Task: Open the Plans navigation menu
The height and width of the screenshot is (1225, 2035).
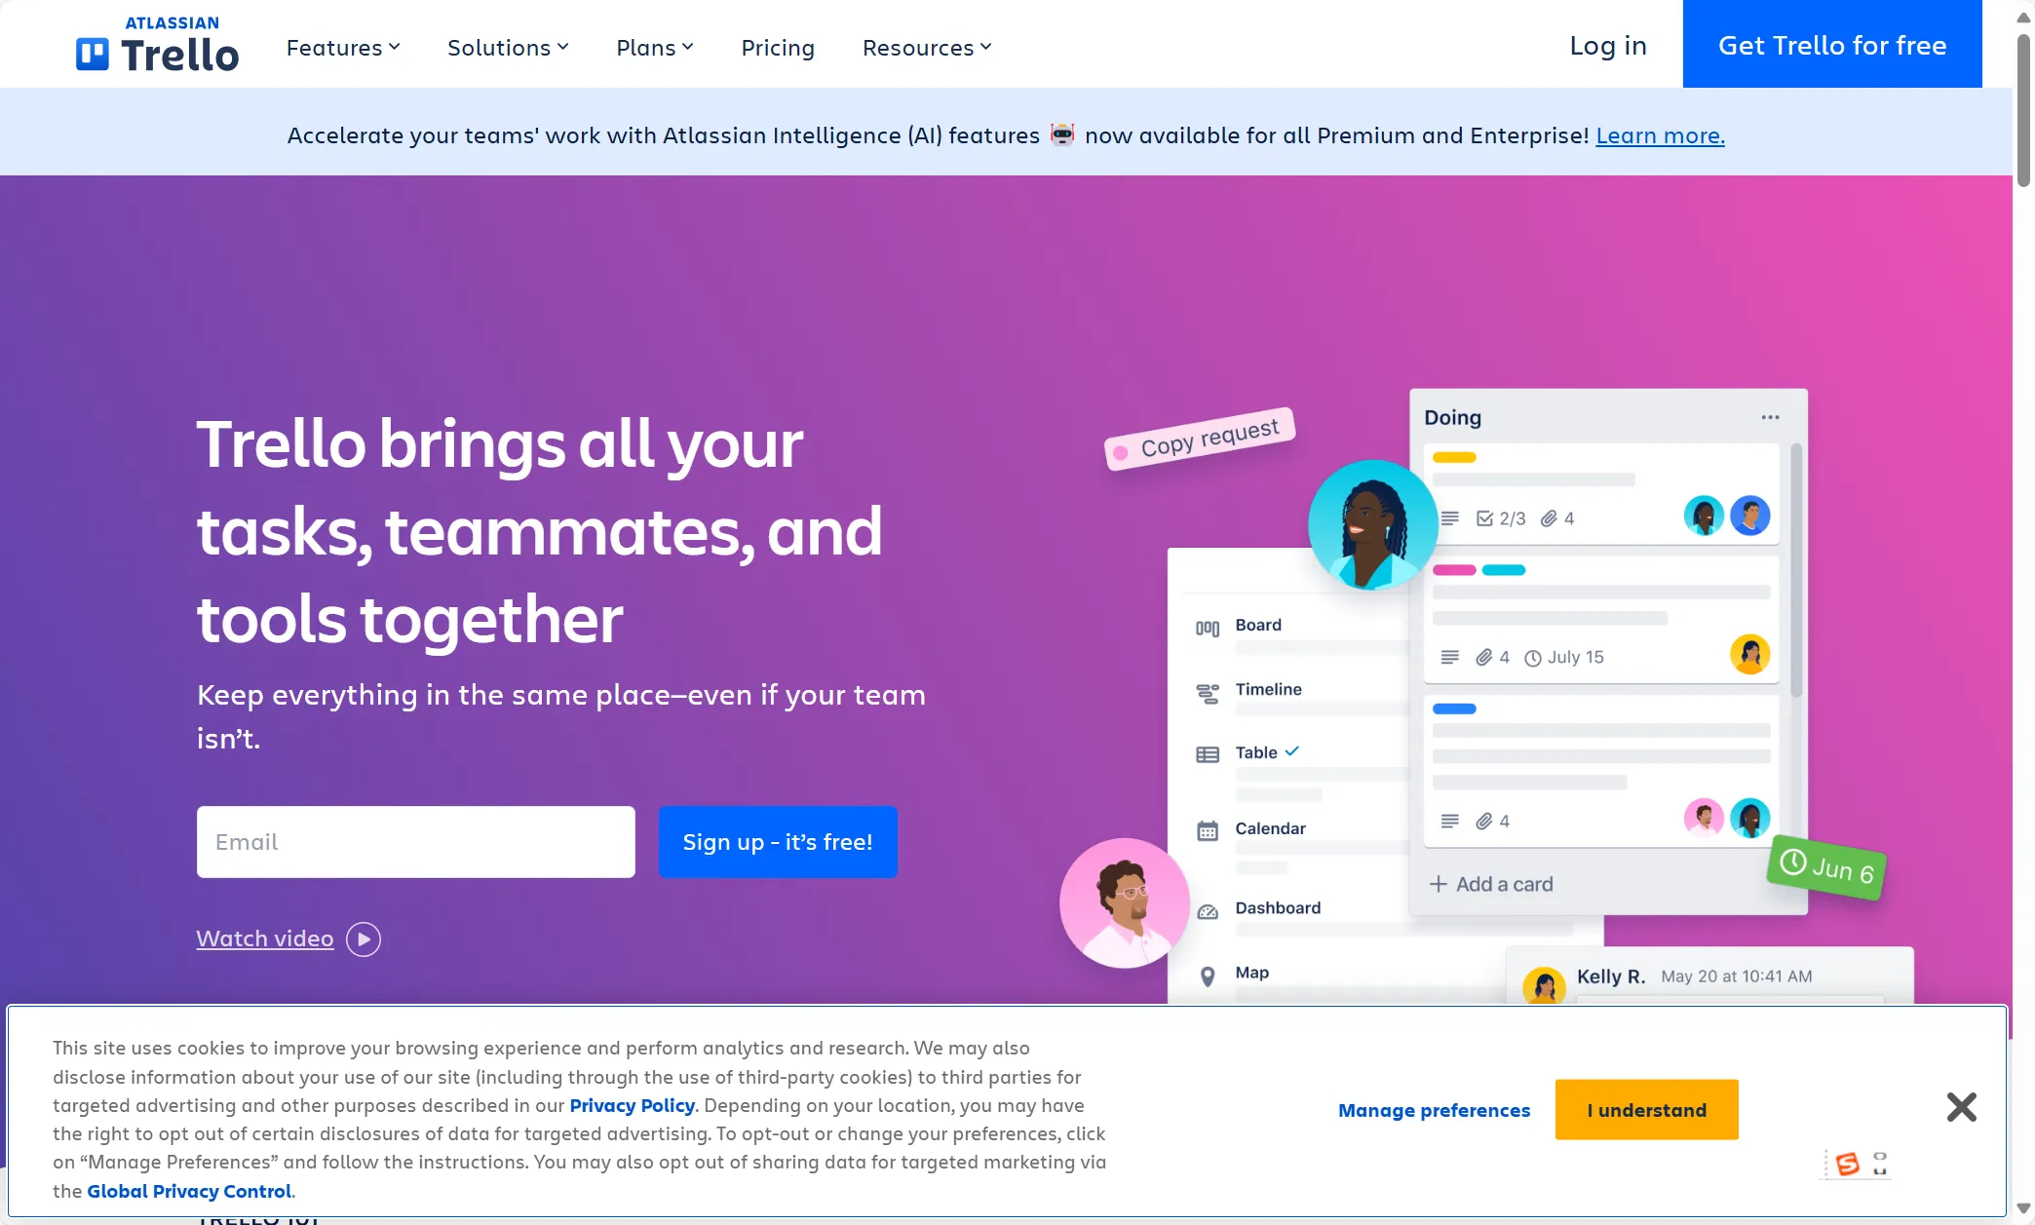Action: click(654, 45)
